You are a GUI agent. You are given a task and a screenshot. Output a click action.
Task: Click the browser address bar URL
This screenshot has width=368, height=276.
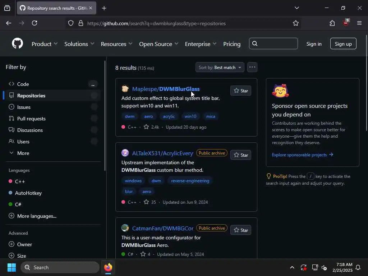point(156,23)
